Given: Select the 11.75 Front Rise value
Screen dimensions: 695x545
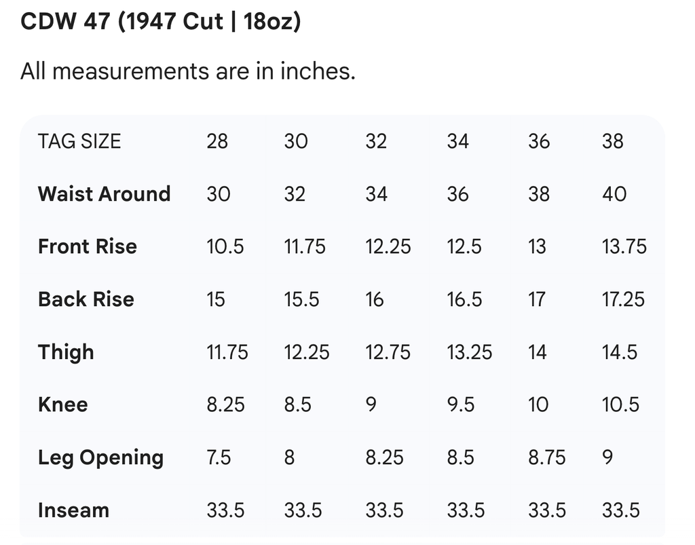Looking at the screenshot, I should (x=305, y=246).
